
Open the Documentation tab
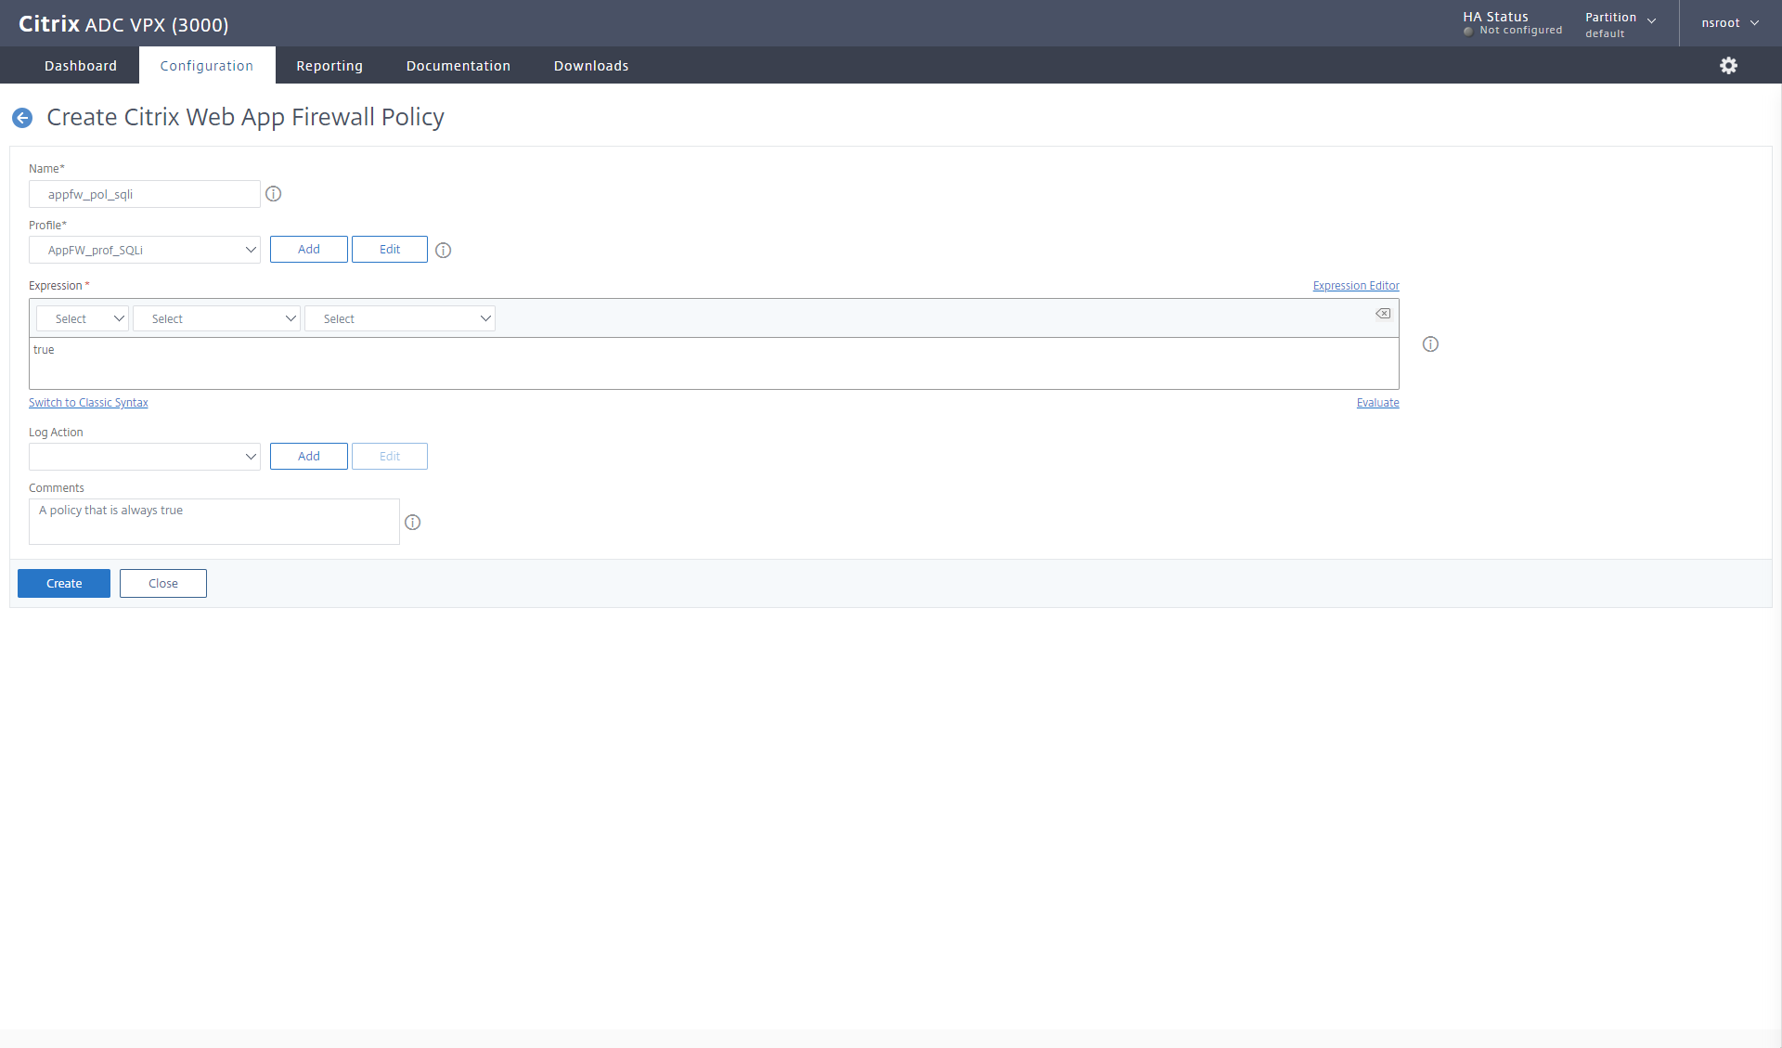458,66
